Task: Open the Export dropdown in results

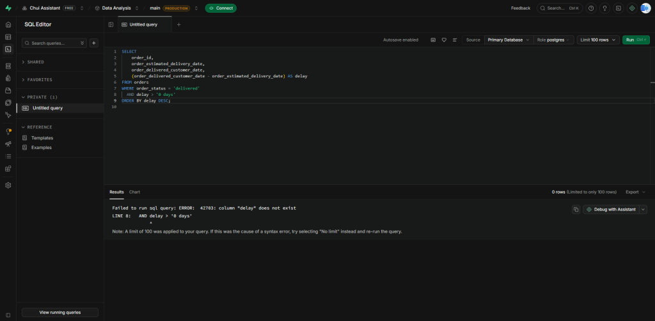Action: [x=635, y=192]
